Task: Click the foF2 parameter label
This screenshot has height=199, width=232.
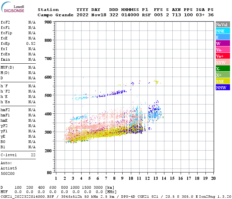Action: pos(5,22)
